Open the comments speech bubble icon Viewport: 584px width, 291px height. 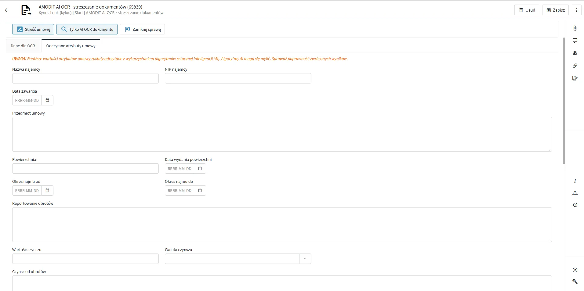point(575,41)
